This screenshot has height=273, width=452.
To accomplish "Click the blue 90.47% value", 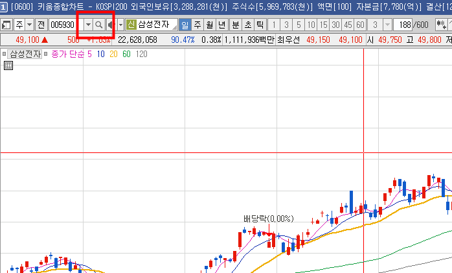I will pos(183,40).
